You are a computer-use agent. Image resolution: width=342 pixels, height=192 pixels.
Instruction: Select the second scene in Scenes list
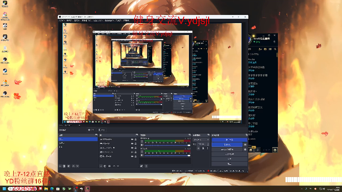click(x=78, y=143)
